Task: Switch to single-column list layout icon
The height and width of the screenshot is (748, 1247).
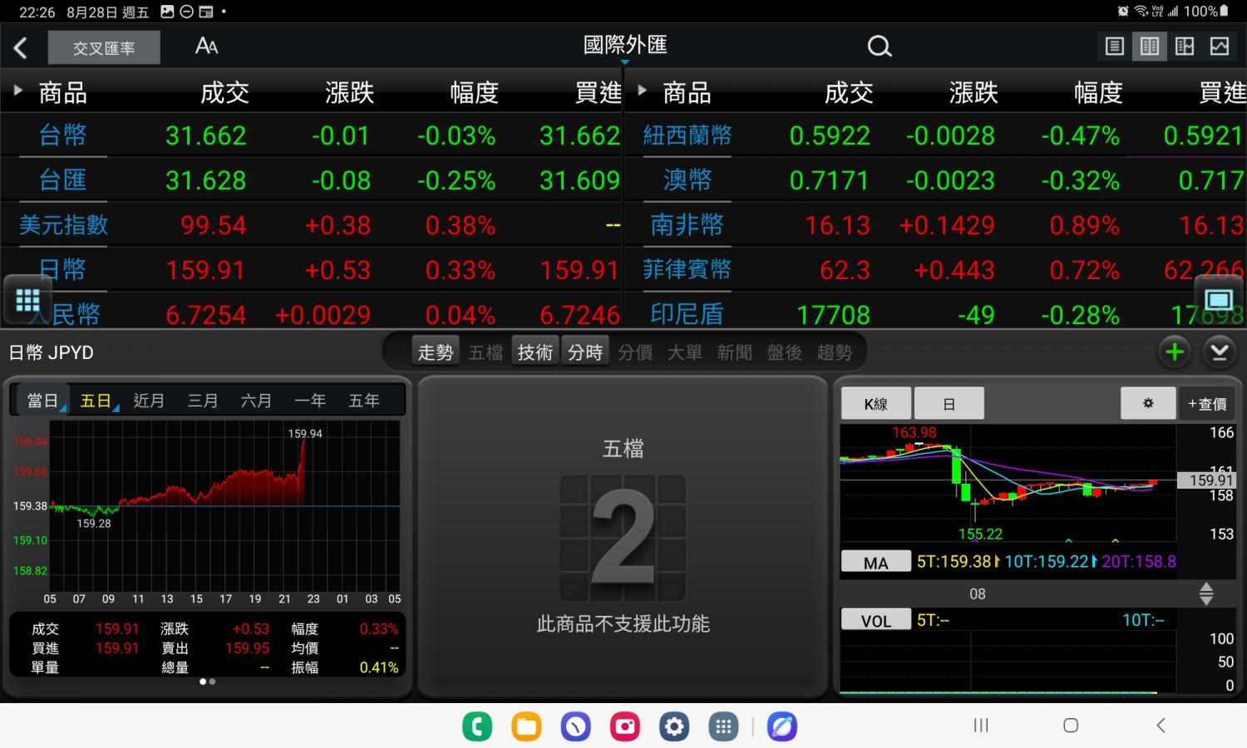Action: 1115,47
